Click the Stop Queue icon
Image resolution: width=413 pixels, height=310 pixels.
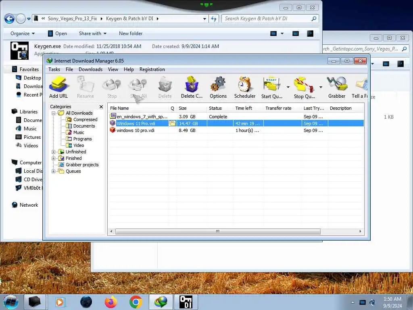[304, 87]
